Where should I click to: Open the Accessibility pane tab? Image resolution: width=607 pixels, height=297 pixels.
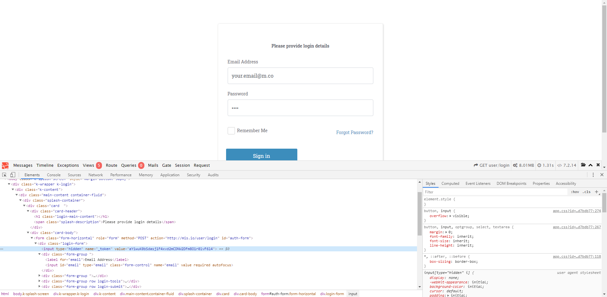(566, 184)
